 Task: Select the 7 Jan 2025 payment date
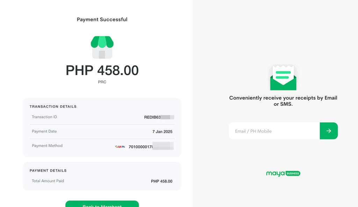pyautogui.click(x=162, y=132)
